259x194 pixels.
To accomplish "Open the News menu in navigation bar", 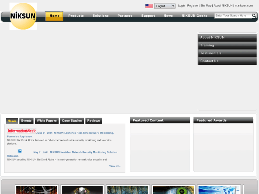I will point(168,16).
